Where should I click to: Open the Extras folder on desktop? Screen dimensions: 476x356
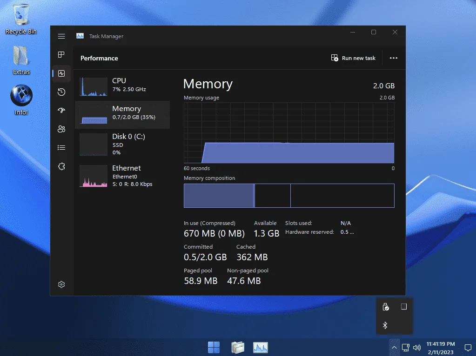point(21,60)
